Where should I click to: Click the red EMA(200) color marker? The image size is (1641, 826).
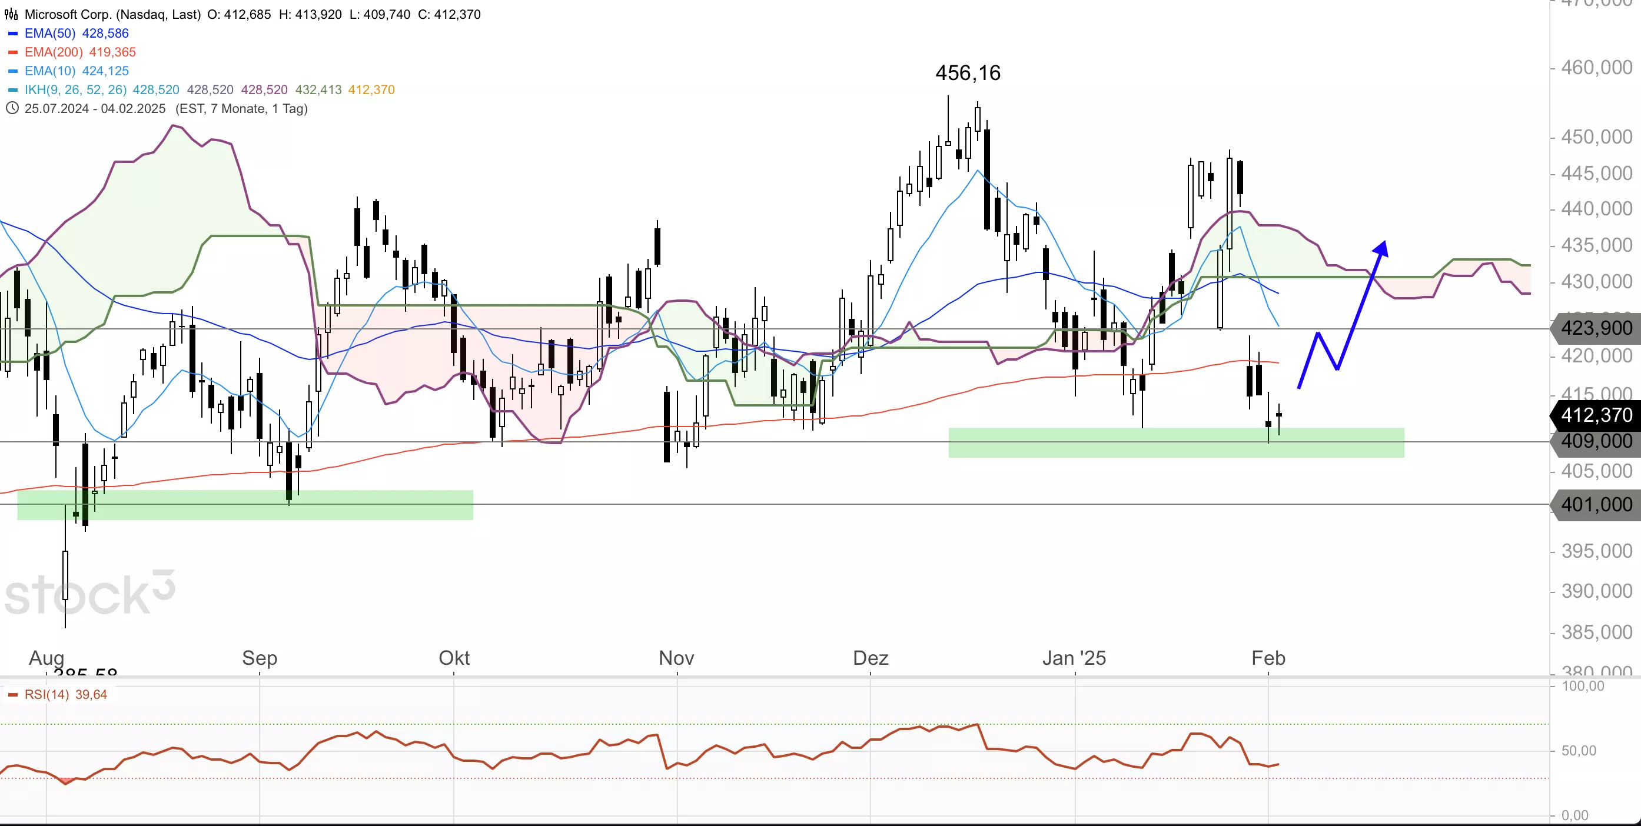click(x=13, y=52)
